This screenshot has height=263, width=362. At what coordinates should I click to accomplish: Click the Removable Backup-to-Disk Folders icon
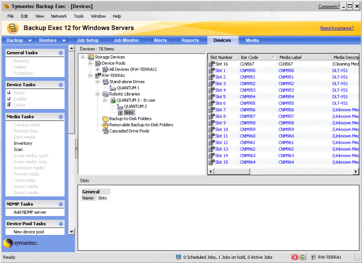[x=105, y=125]
